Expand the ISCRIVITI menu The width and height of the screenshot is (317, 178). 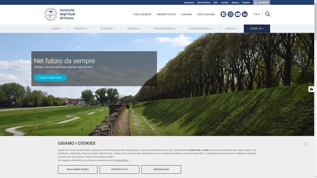coord(81,29)
